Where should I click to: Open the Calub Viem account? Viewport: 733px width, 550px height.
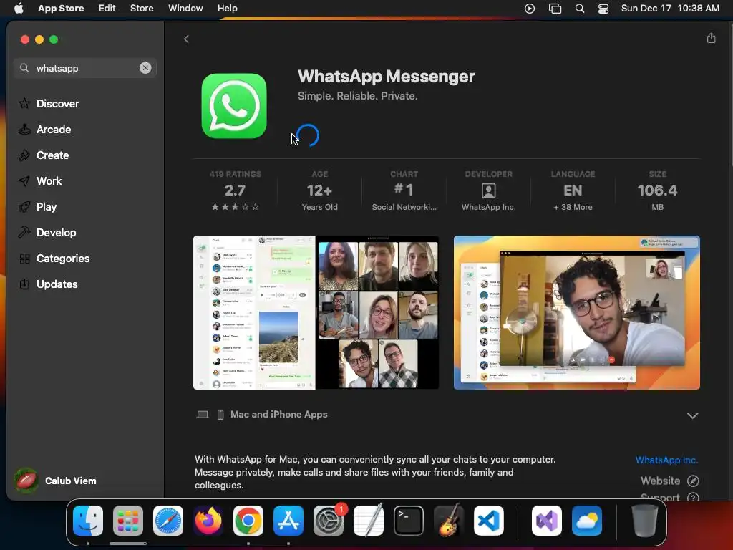56,481
